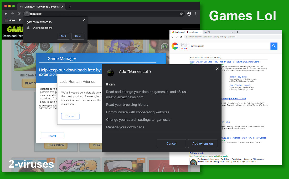
Task: Open the three-dot Chrome menu
Action: coord(196,14)
